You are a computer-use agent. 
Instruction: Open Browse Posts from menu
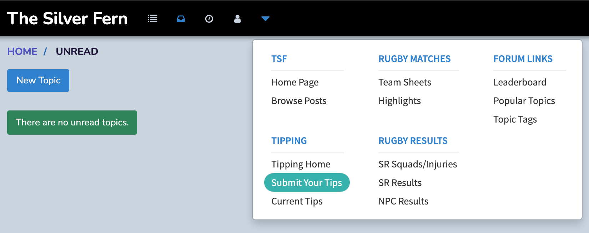click(x=299, y=101)
